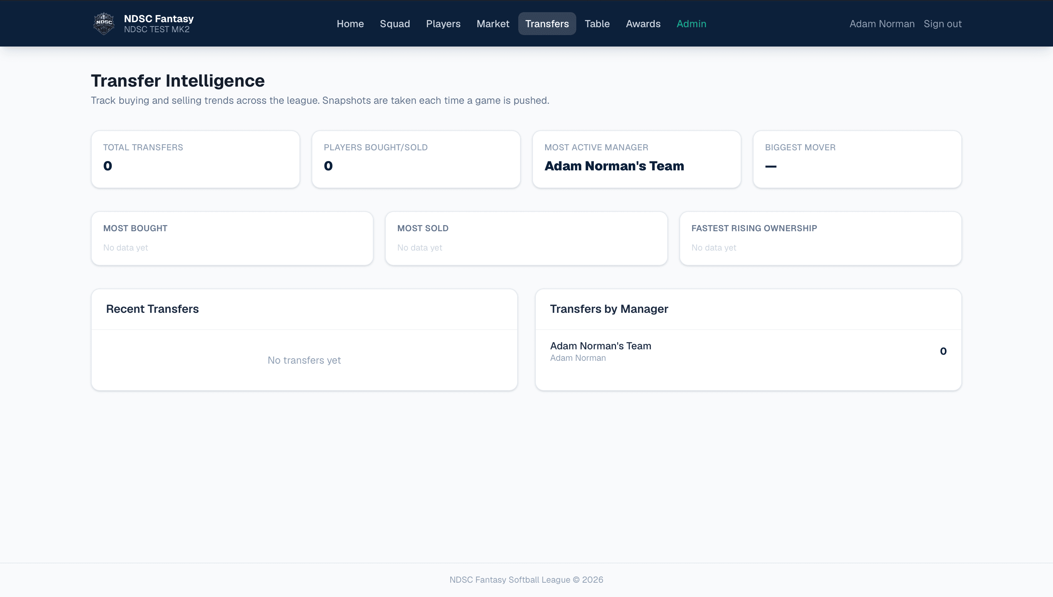The height and width of the screenshot is (597, 1053).
Task: Click the Recent Transfers panel heading
Action: 152,309
